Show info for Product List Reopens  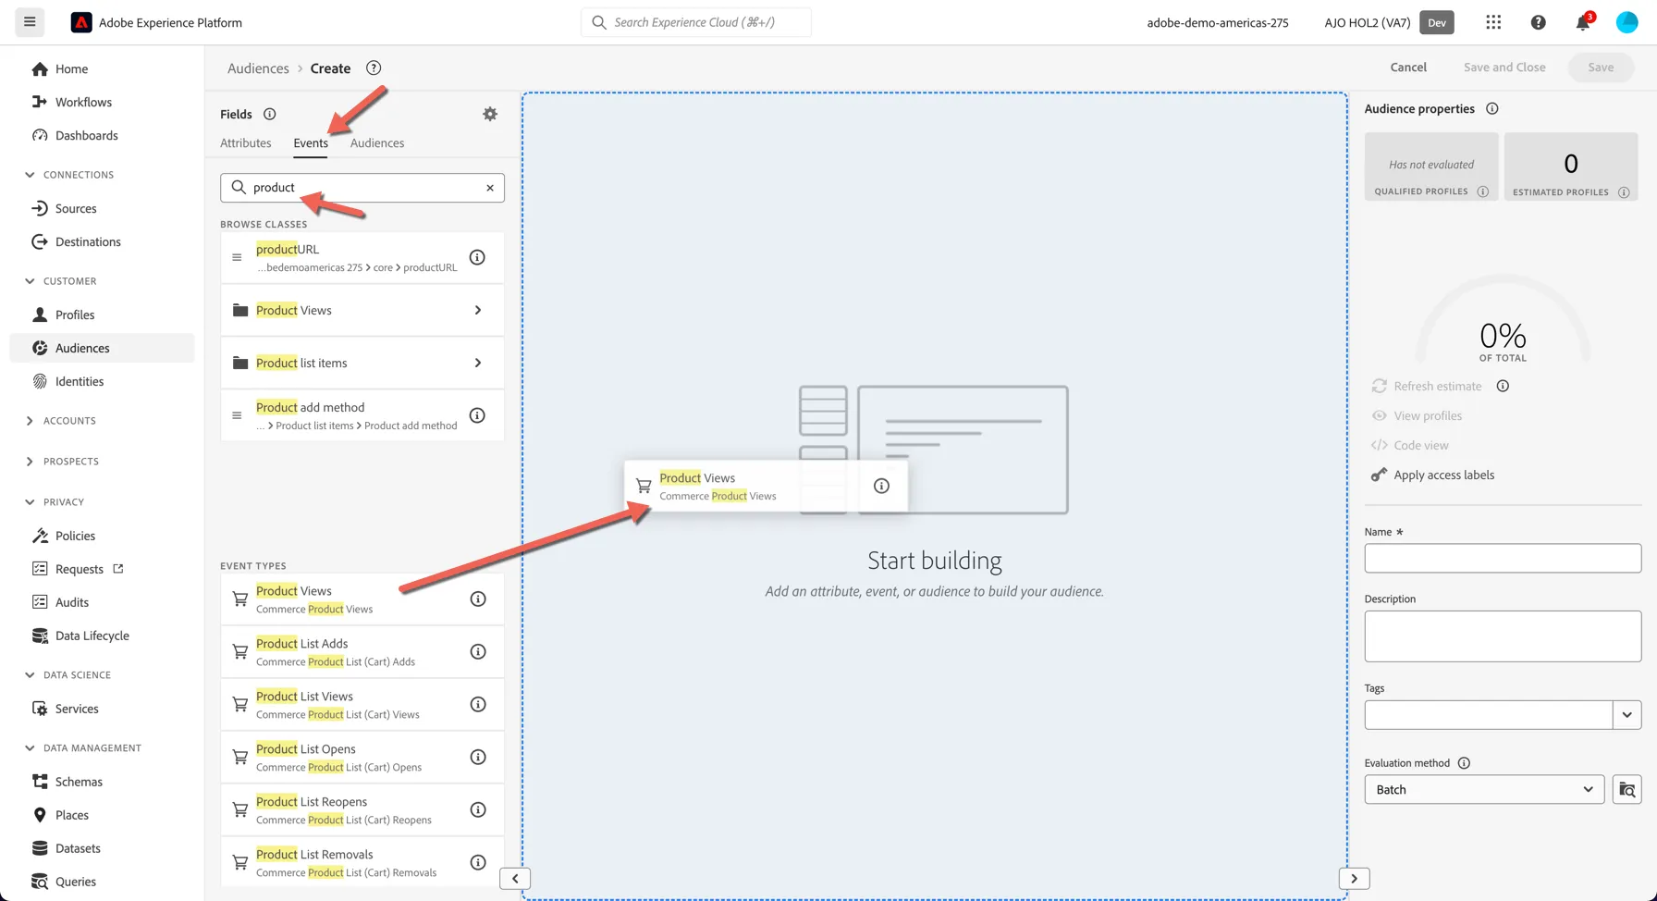click(478, 809)
